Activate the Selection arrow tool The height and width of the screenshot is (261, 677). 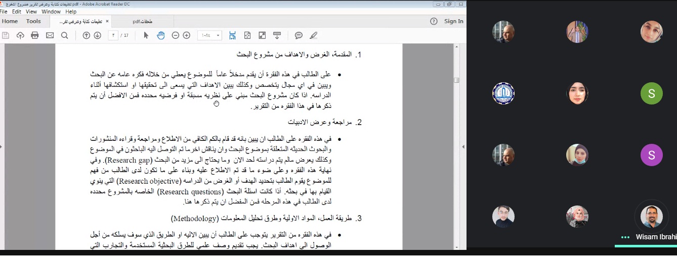pos(146,35)
